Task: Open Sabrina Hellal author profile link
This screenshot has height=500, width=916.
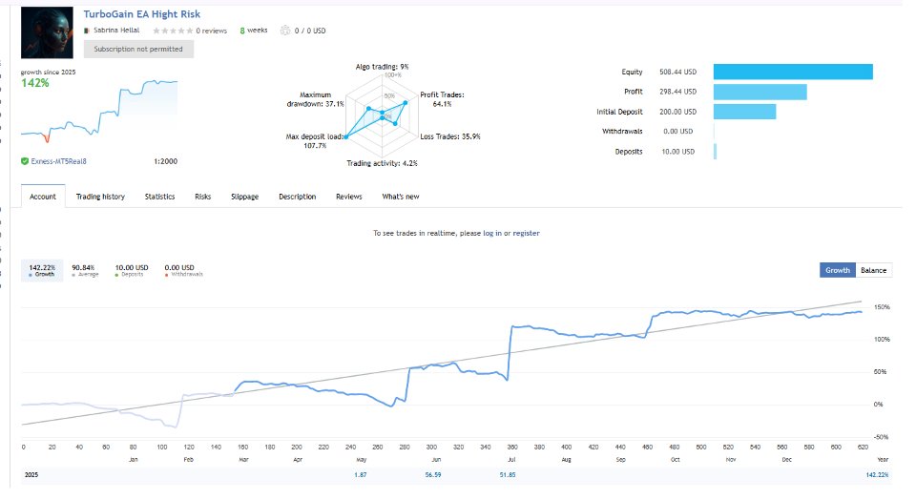Action: 117,31
